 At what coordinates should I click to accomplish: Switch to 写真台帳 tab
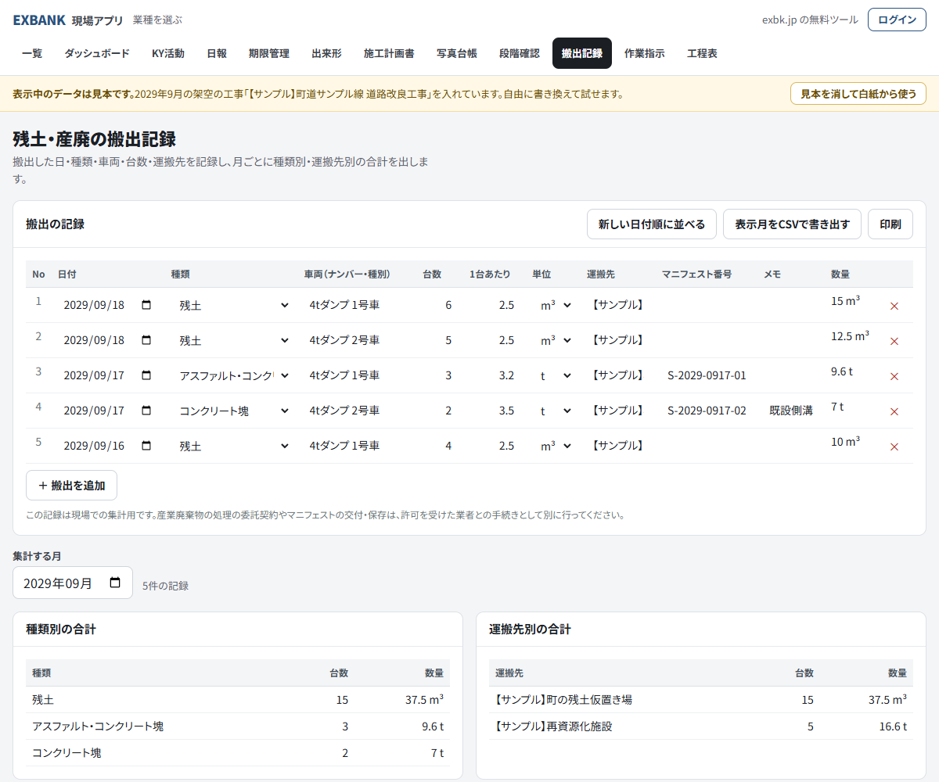pos(457,53)
